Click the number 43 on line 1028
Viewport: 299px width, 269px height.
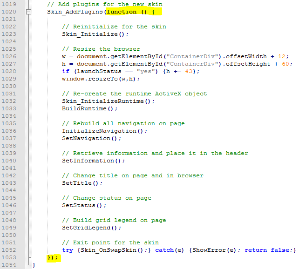tap(189, 71)
